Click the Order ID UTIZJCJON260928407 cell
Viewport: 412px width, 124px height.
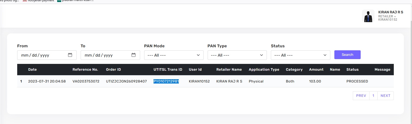[126, 81]
